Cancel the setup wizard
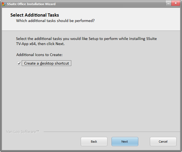Screen dimensions: 182x152 [163, 142]
